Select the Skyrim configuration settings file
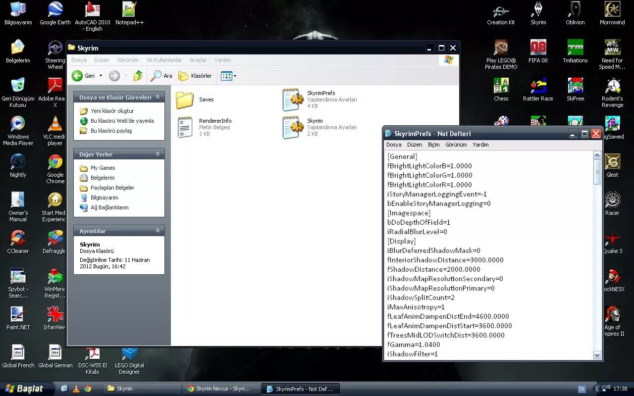The height and width of the screenshot is (396, 634). click(319, 127)
